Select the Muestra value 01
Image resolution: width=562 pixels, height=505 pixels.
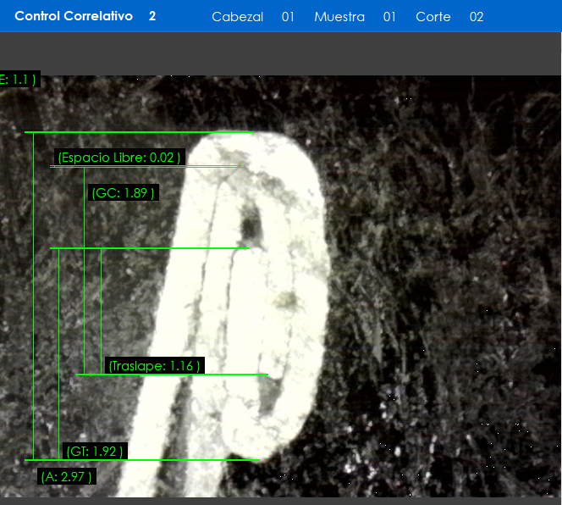pyautogui.click(x=389, y=17)
